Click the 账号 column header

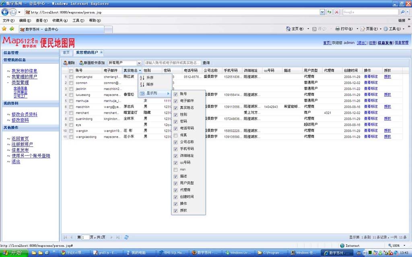pyautogui.click(x=88, y=71)
